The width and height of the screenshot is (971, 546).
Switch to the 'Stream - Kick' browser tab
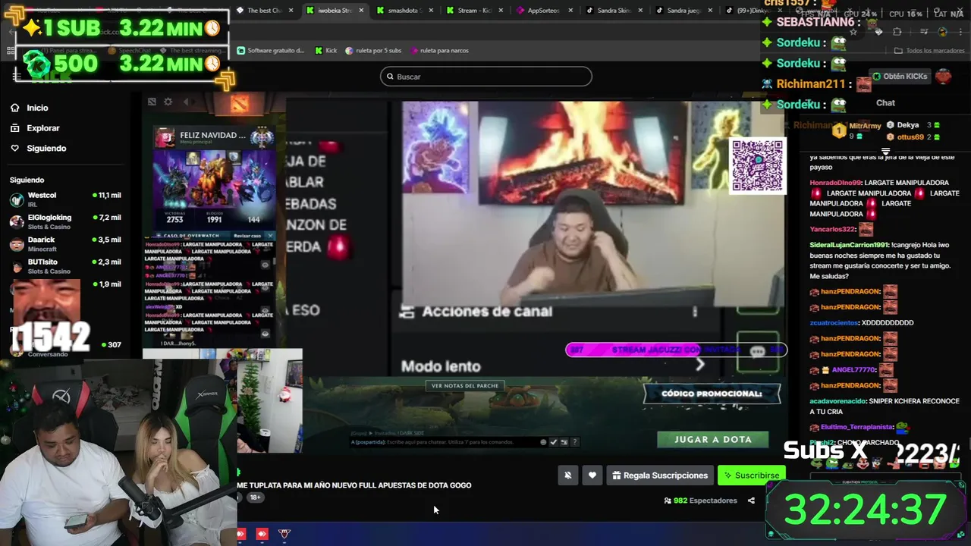[x=475, y=11]
